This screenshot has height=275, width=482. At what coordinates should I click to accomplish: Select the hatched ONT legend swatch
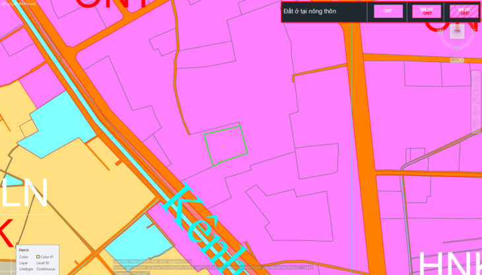click(x=464, y=11)
